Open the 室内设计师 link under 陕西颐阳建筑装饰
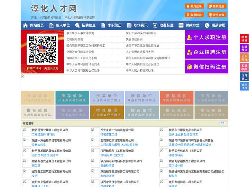Image resolution: width=249 pixels, height=187 pixels. point(107,176)
